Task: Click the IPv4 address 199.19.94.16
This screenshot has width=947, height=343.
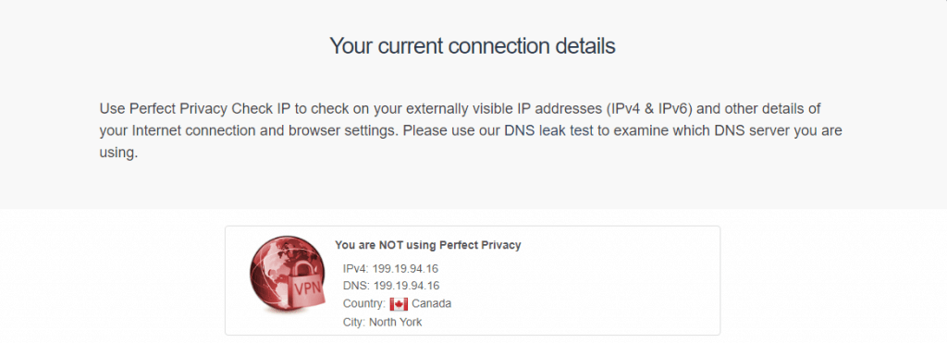Action: [x=405, y=268]
